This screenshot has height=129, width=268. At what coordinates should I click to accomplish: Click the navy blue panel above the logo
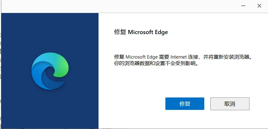[x=50, y=32]
